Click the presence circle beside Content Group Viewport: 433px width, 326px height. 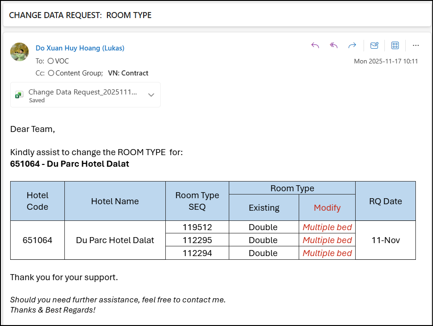51,73
